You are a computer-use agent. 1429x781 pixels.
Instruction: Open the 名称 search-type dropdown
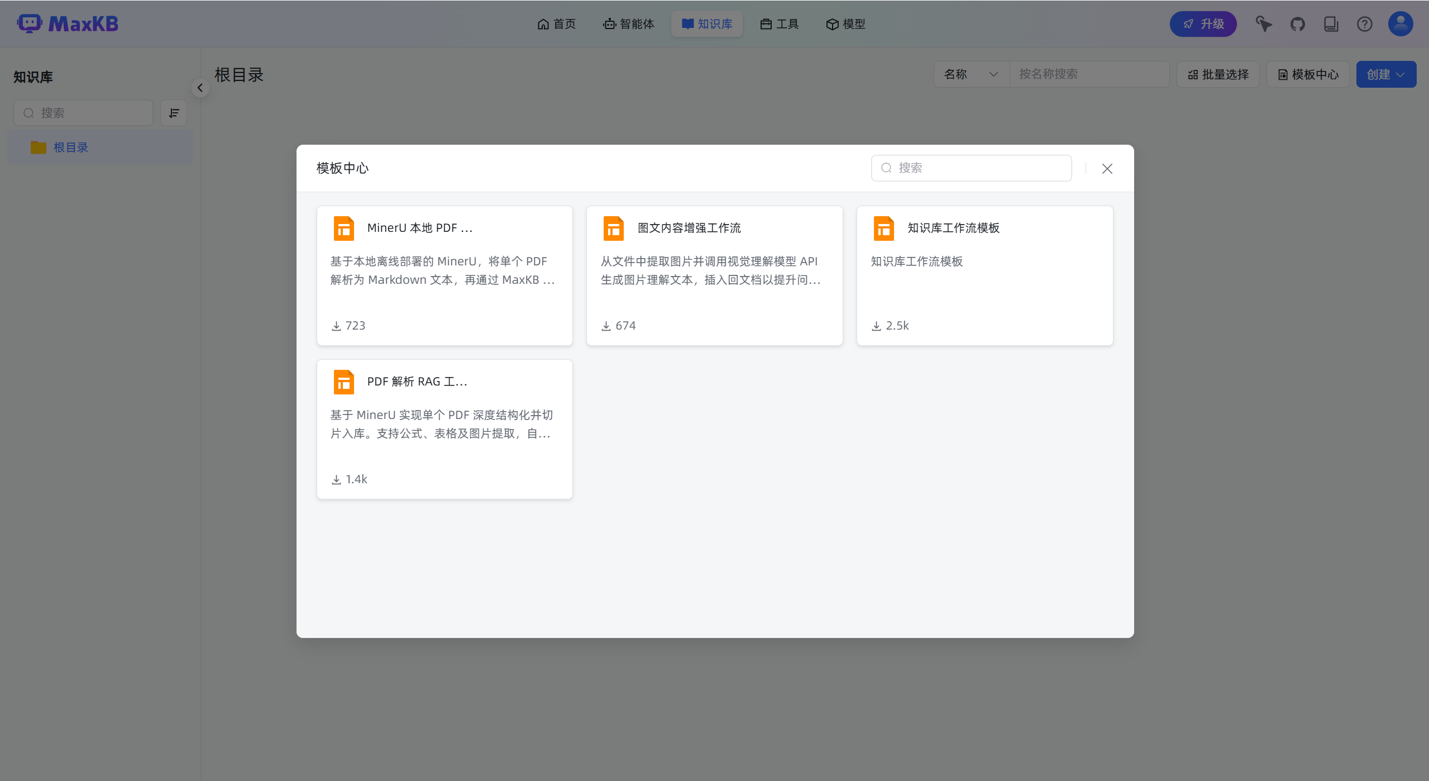(972, 74)
